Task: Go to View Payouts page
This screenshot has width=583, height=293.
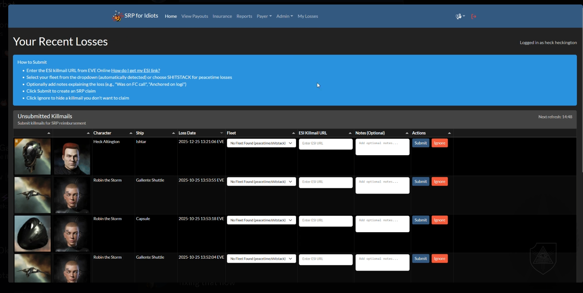Action: [x=195, y=16]
